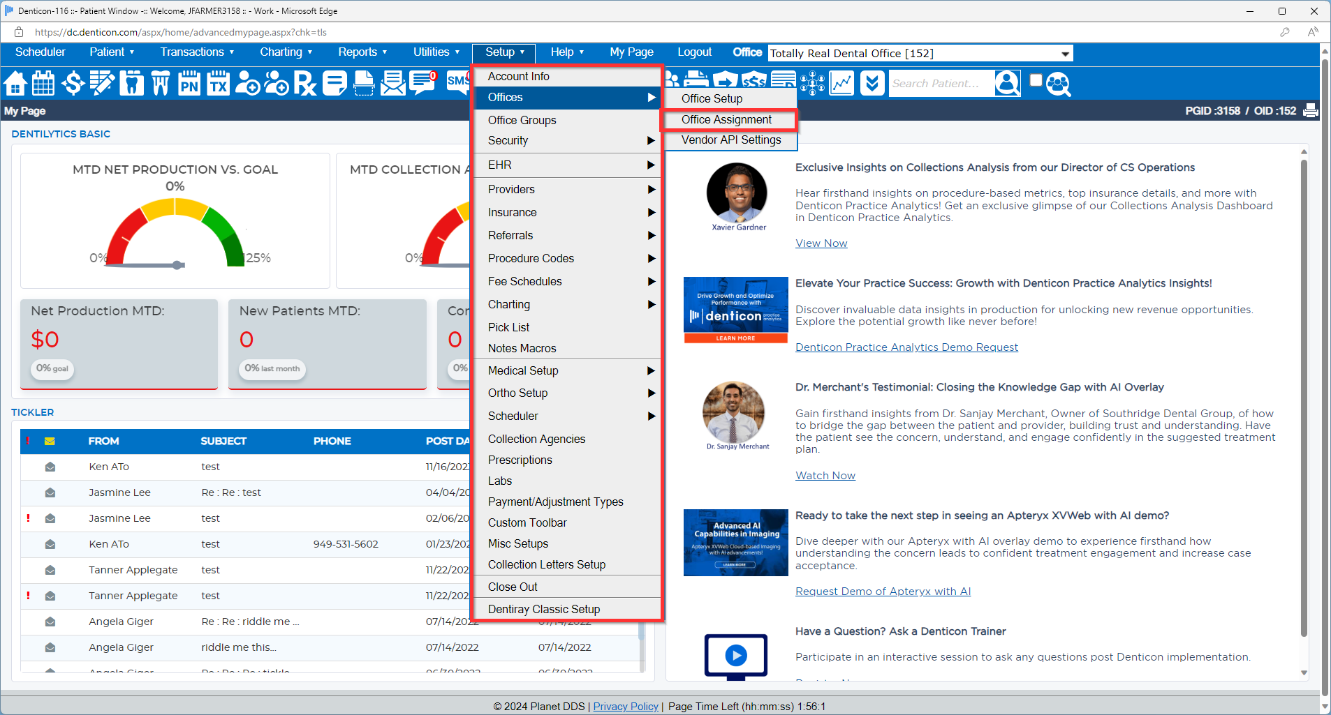Open the Charting dropdown in top menu bar
The image size is (1331, 715).
coord(286,52)
